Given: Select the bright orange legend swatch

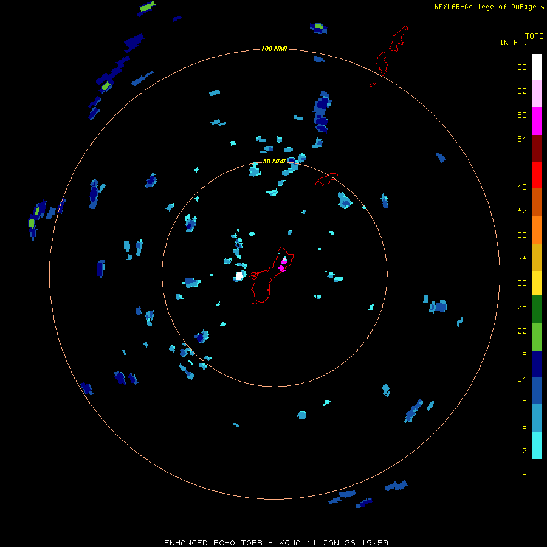Looking at the screenshot, I should [x=537, y=229].
